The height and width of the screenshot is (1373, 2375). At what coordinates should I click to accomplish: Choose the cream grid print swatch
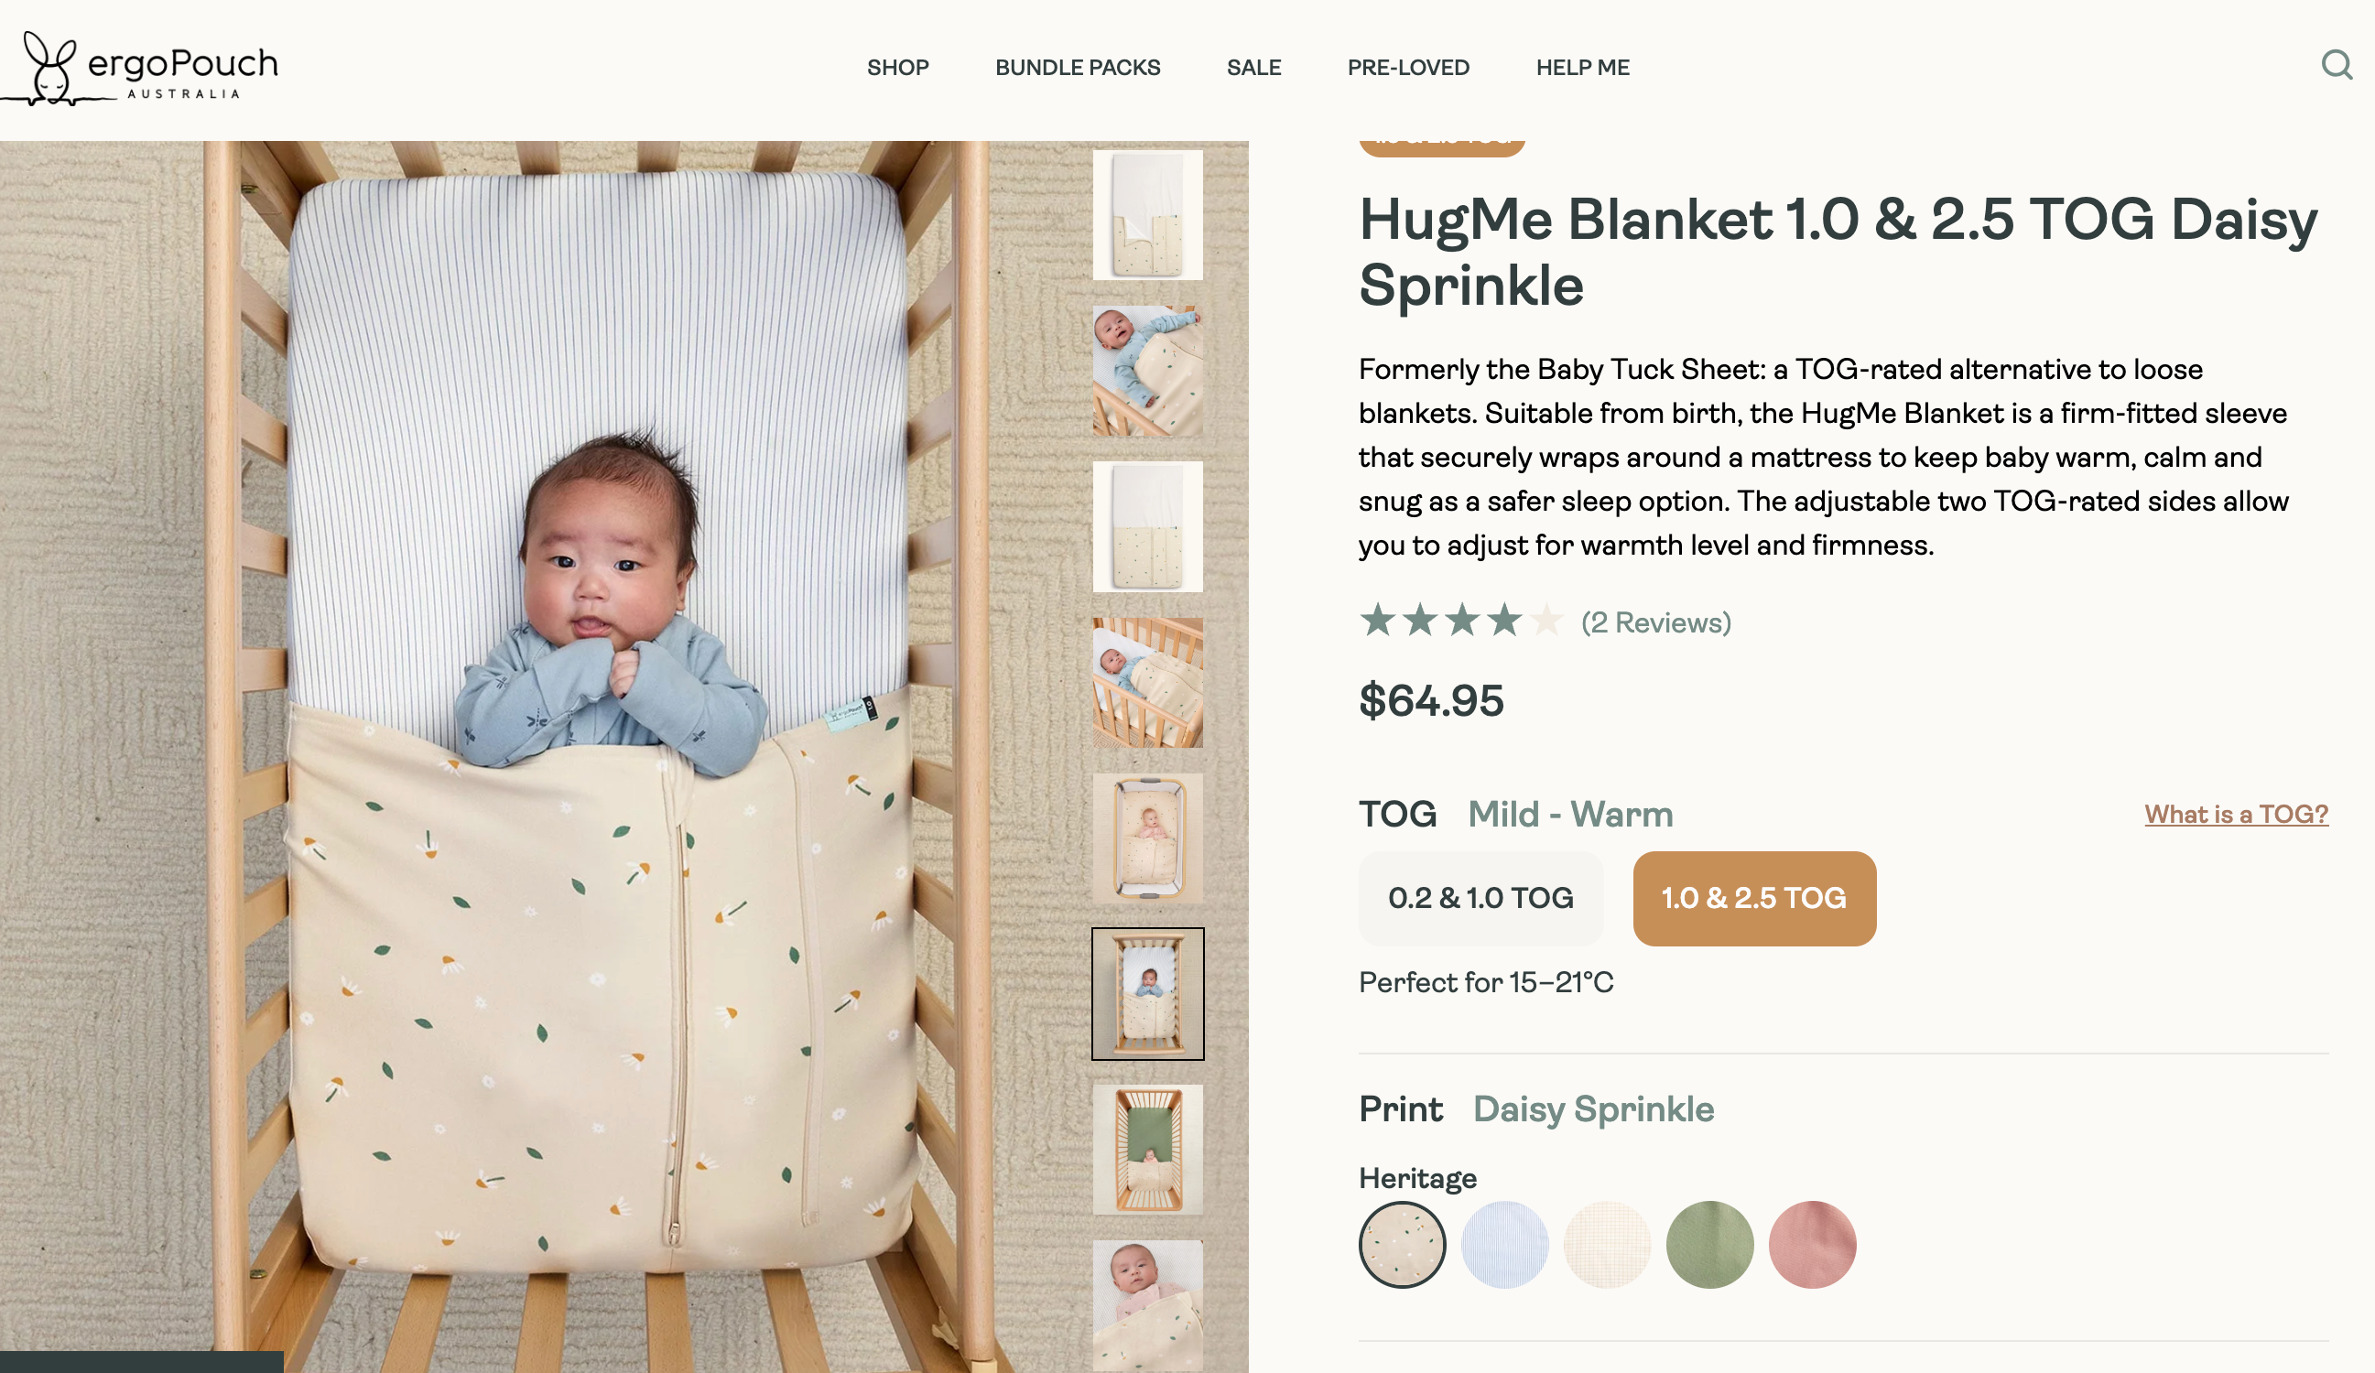click(x=1607, y=1244)
